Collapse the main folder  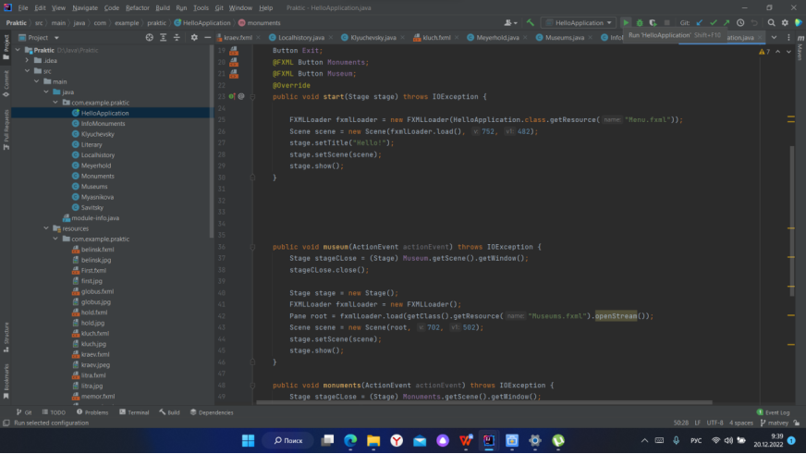(36, 81)
